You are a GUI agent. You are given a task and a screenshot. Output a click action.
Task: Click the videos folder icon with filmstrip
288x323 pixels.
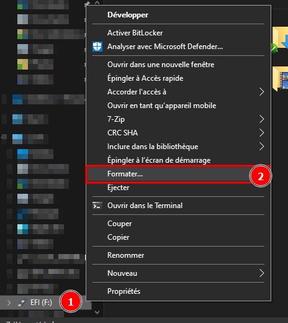pyautogui.click(x=281, y=79)
